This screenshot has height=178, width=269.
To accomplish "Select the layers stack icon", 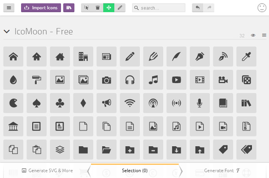I will 60,149.
